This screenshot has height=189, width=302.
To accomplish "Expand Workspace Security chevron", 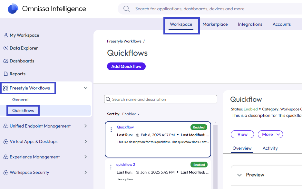I will click(86, 172).
